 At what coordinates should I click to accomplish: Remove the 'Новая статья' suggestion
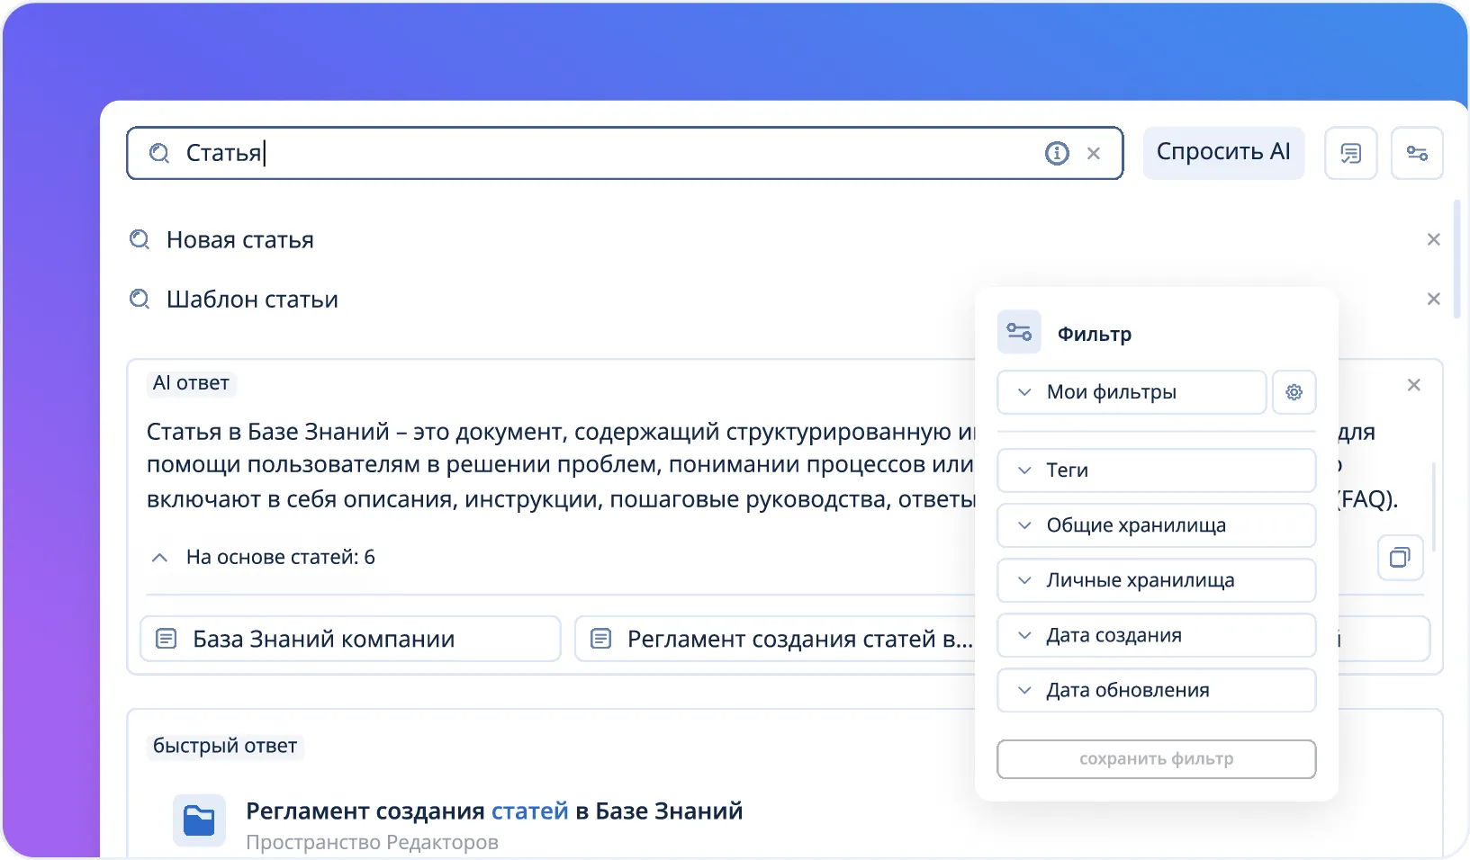click(1433, 240)
